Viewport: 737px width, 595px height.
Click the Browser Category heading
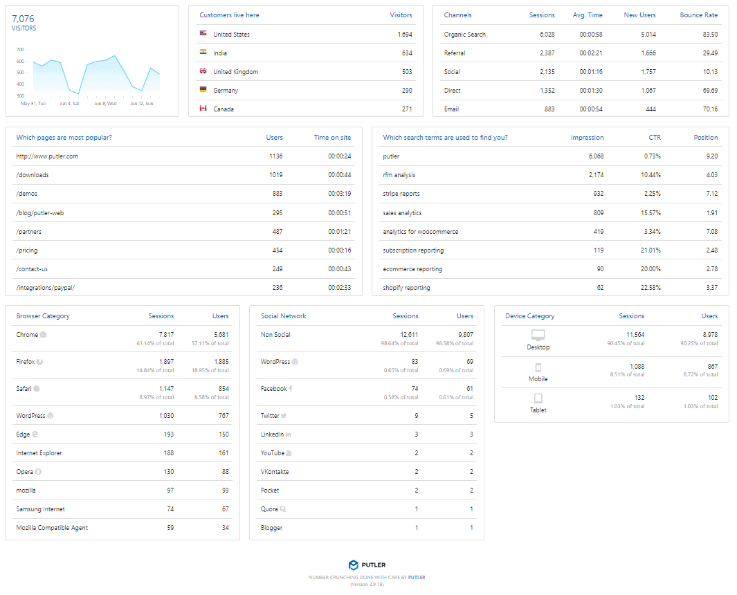point(43,316)
